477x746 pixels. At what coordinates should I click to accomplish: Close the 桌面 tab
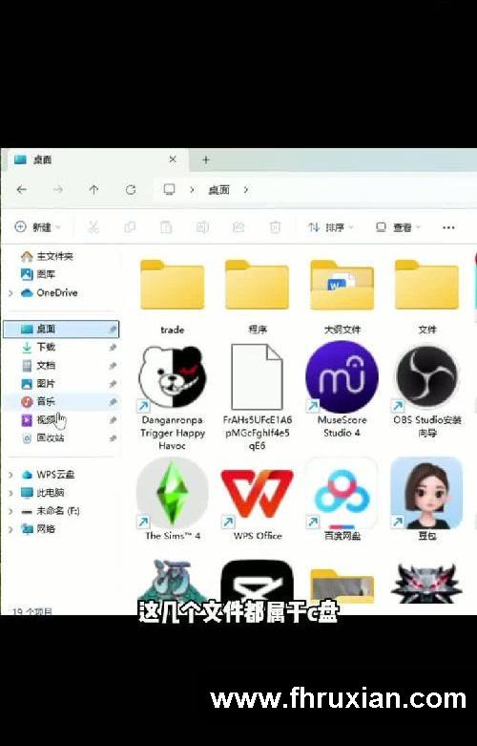(173, 160)
